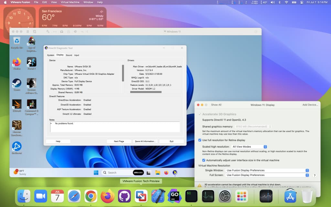Viewport: 331px width, 207px height.
Task: Click the VMware Fusion icon in the Dock
Action: 141,196
